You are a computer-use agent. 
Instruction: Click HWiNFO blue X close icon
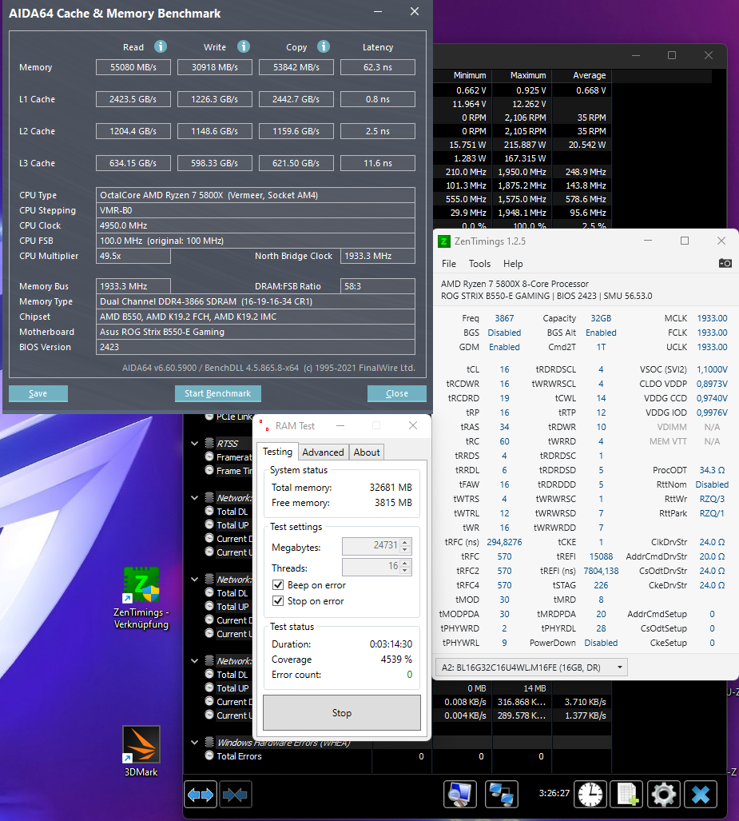coord(701,795)
